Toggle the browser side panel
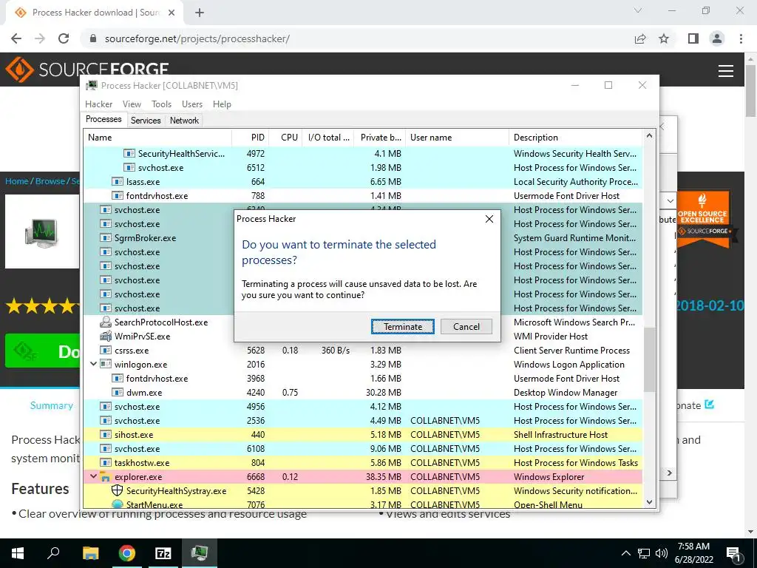This screenshot has height=568, width=757. (x=693, y=38)
